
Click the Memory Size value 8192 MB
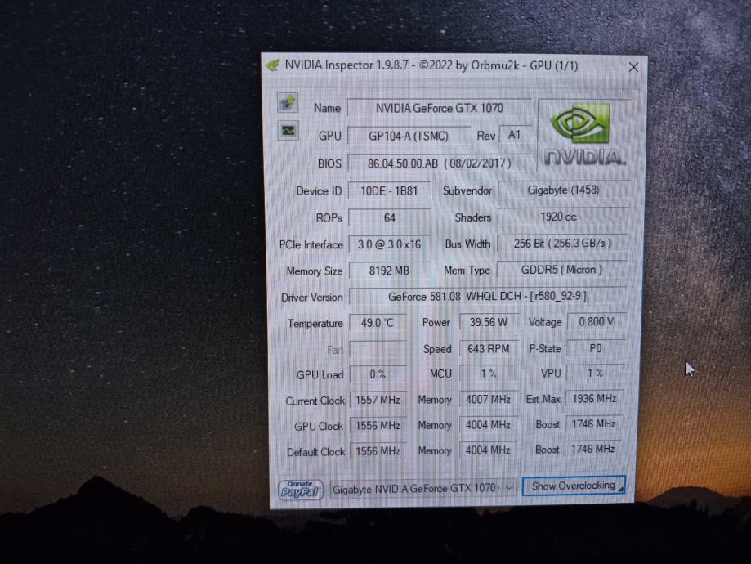pos(389,271)
